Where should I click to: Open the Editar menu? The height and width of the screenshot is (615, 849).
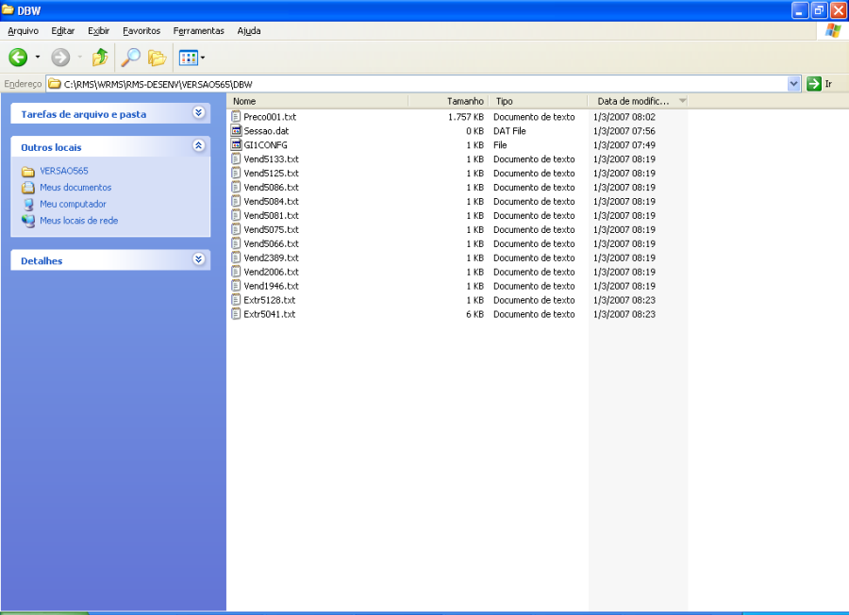pyautogui.click(x=63, y=31)
